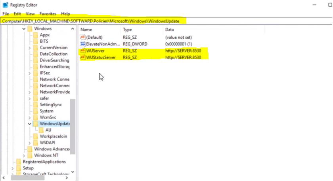Click the (Default) string value icon
This screenshot has height=181, width=333.
82,37
